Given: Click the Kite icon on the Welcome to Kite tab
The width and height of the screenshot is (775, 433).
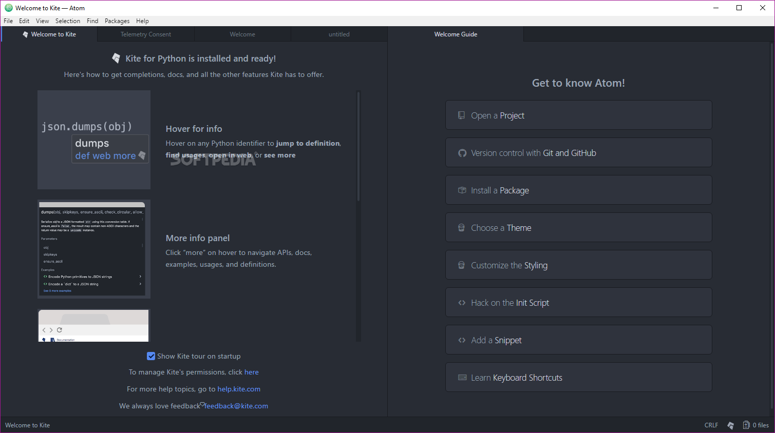Looking at the screenshot, I should 25,34.
